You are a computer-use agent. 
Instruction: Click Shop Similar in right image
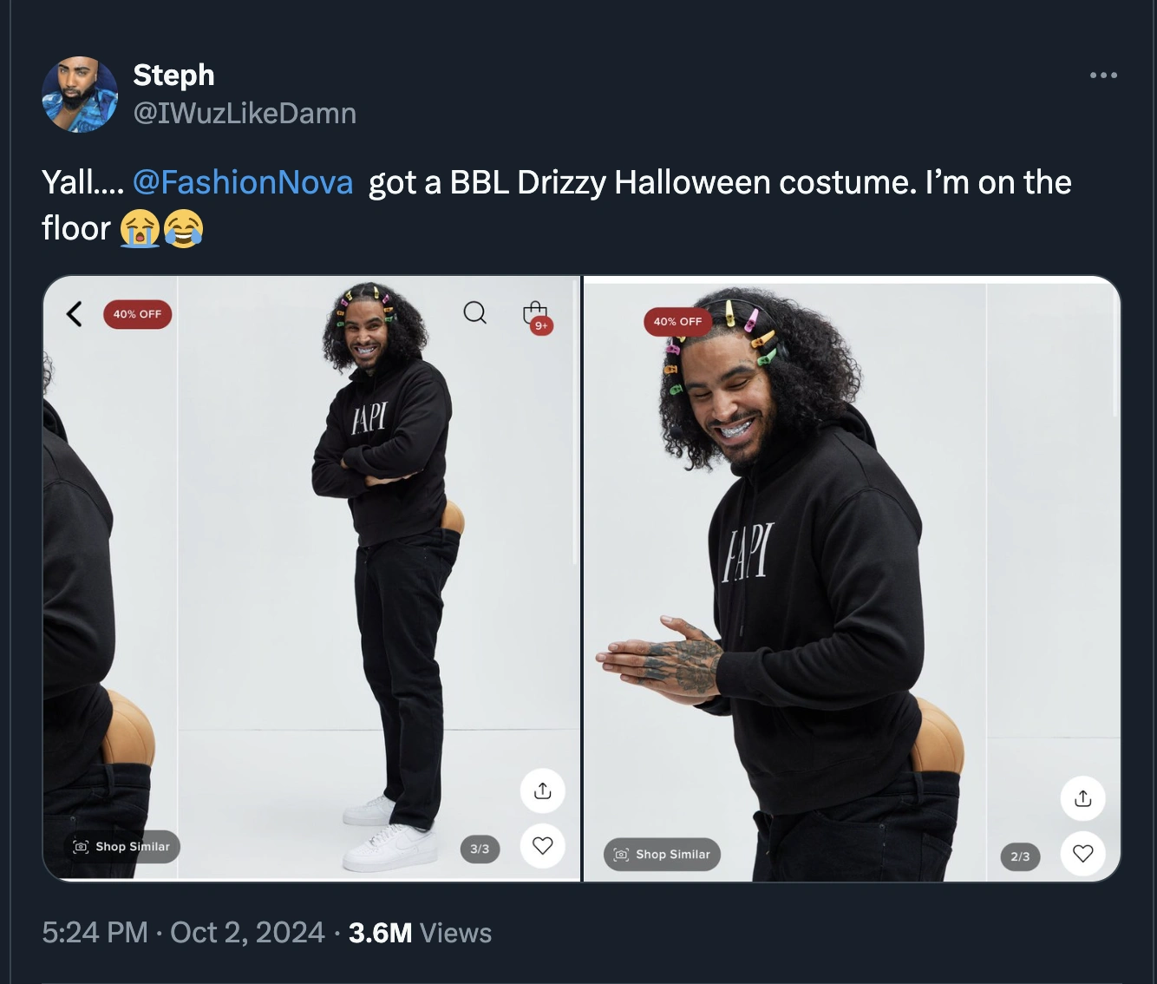pyautogui.click(x=663, y=855)
